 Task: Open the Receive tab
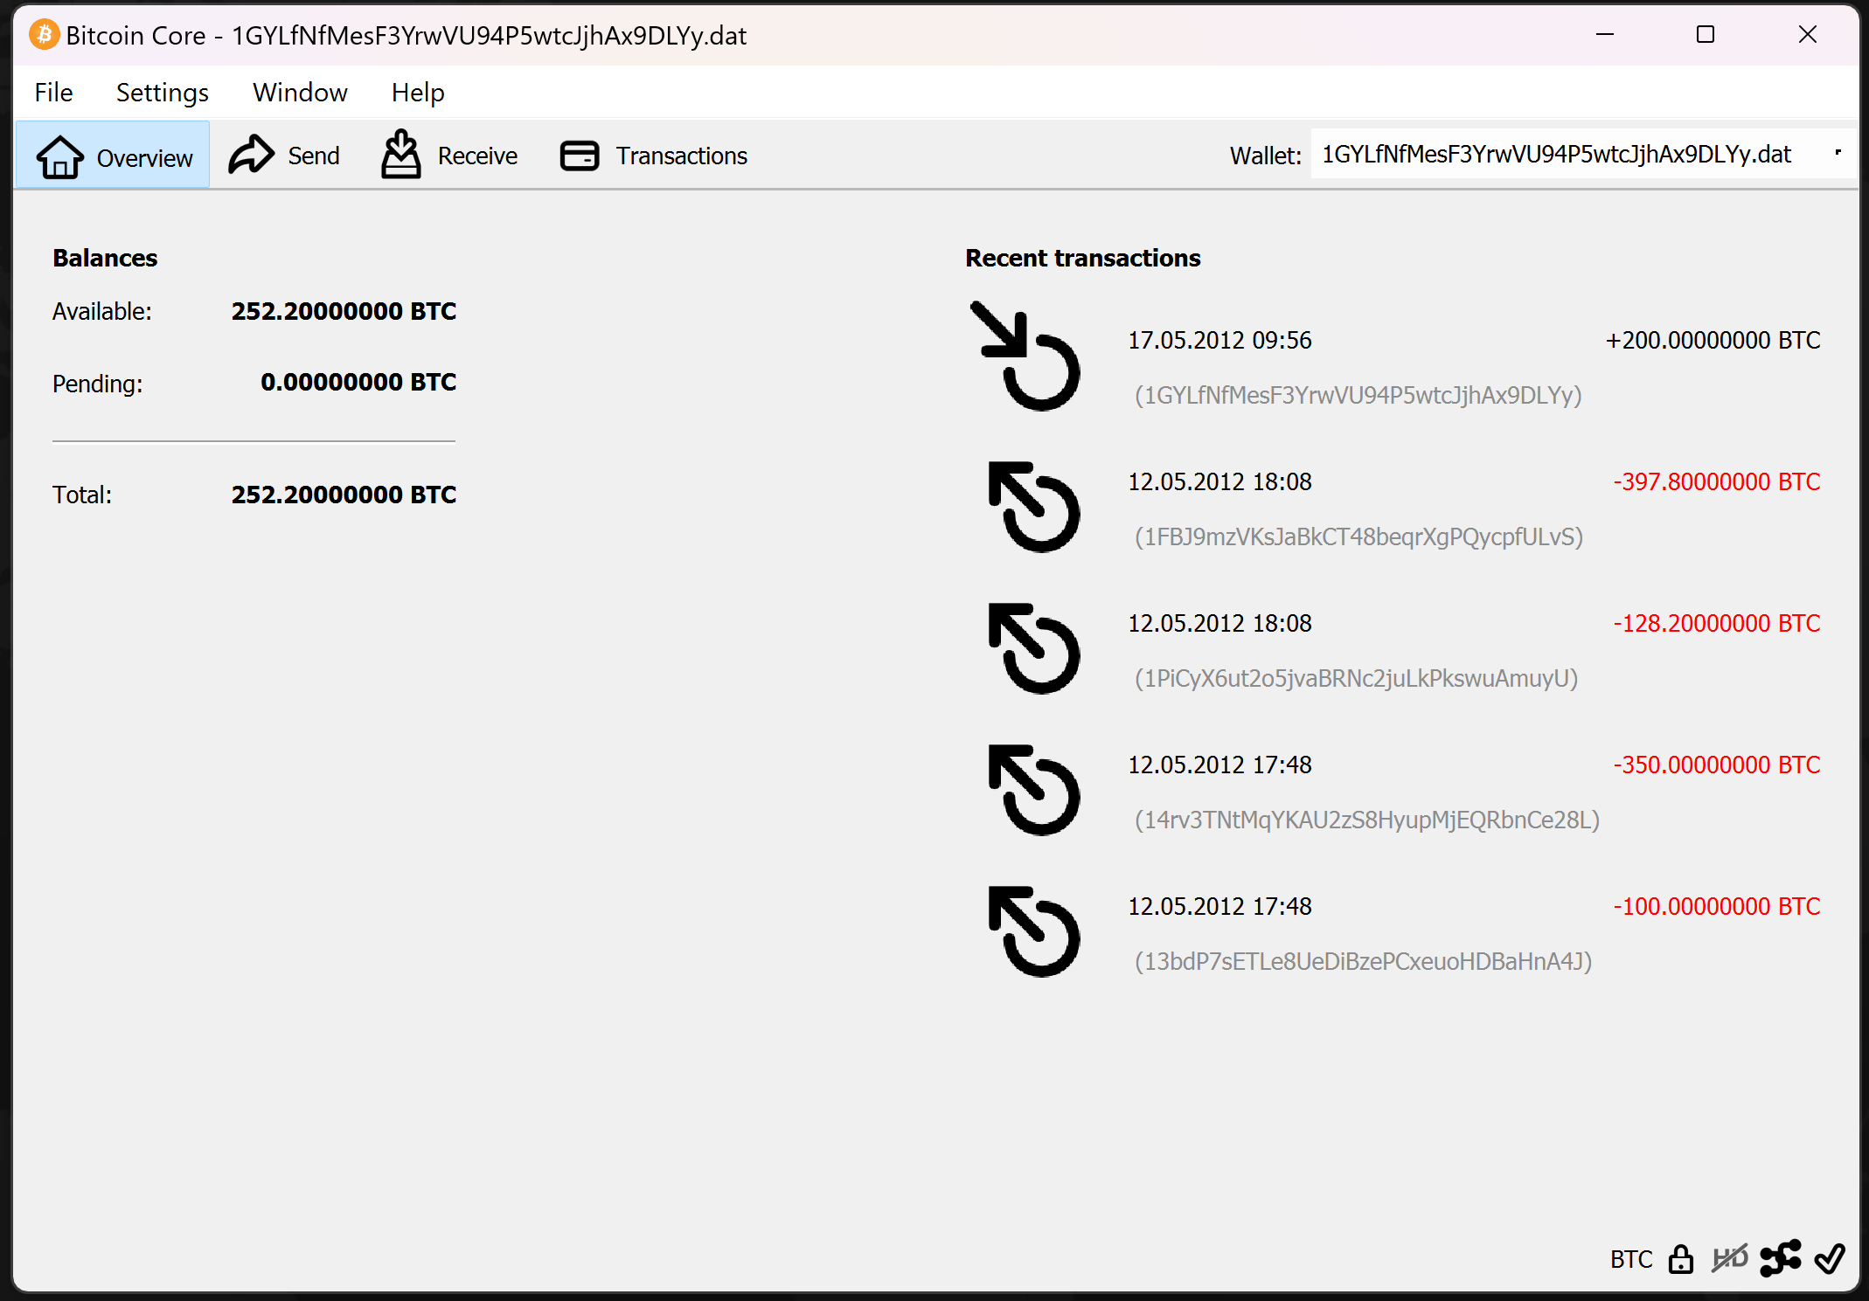[x=449, y=156]
